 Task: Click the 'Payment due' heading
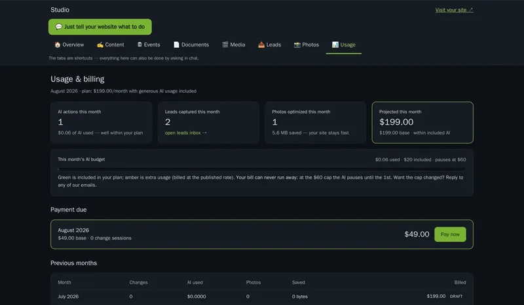click(69, 210)
